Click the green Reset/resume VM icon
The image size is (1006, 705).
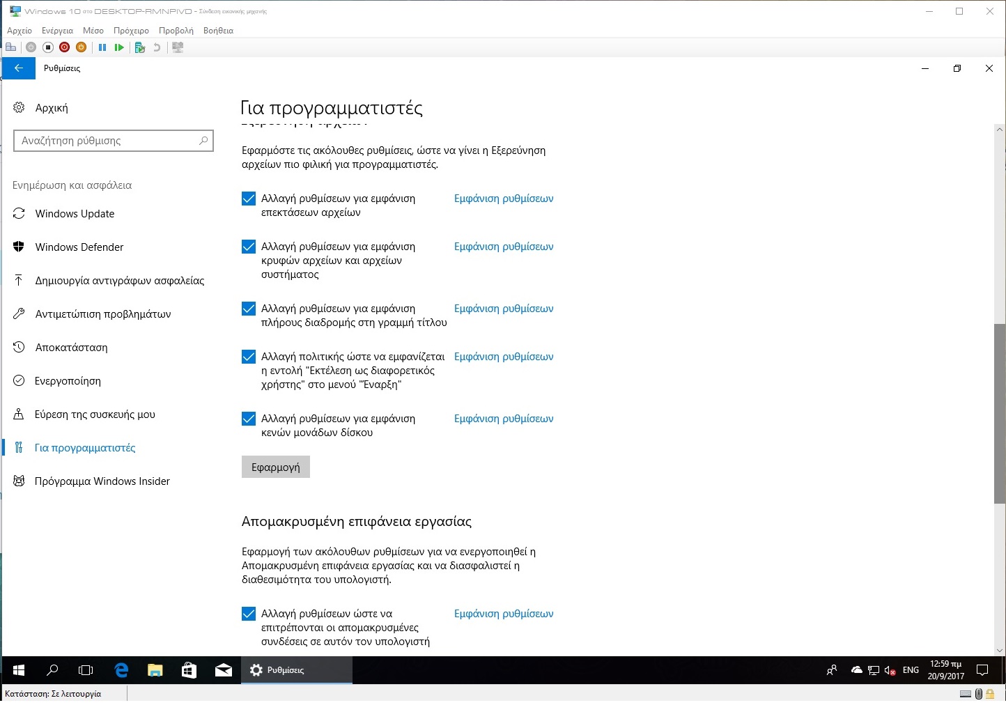119,47
